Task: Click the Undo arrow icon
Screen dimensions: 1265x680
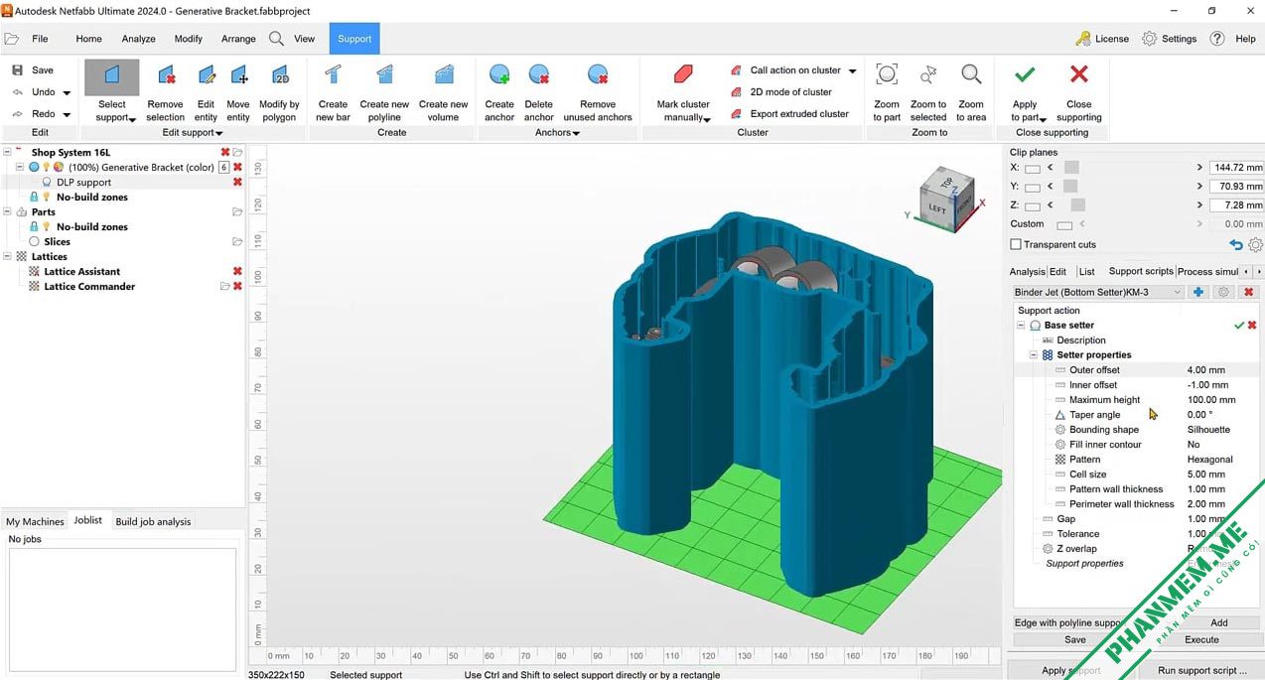Action: click(17, 92)
